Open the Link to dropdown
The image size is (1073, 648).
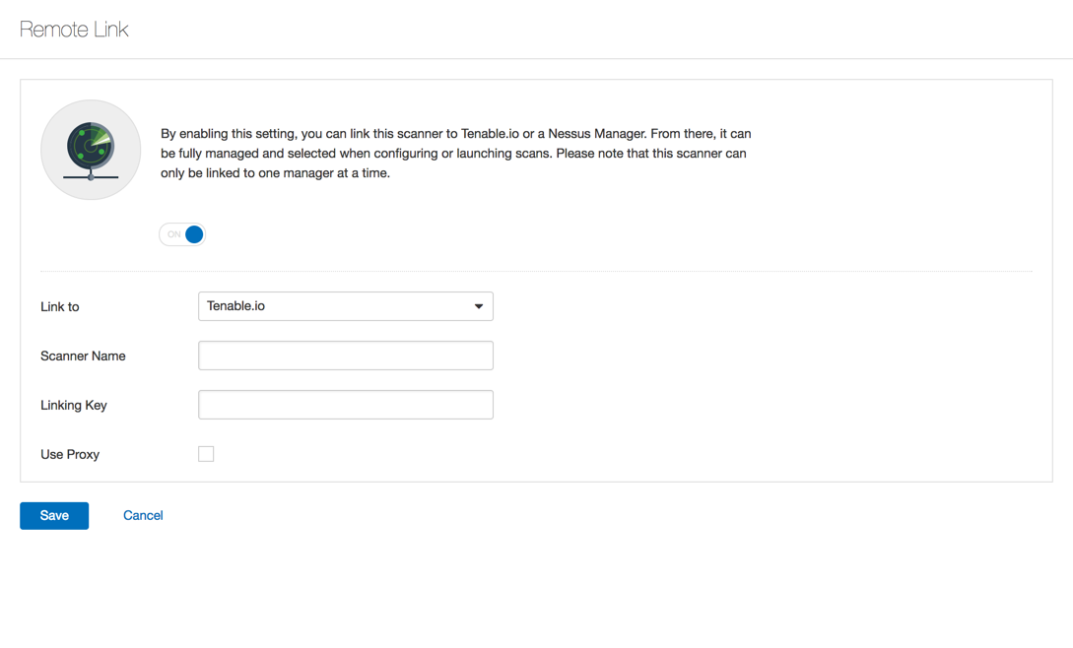point(345,306)
